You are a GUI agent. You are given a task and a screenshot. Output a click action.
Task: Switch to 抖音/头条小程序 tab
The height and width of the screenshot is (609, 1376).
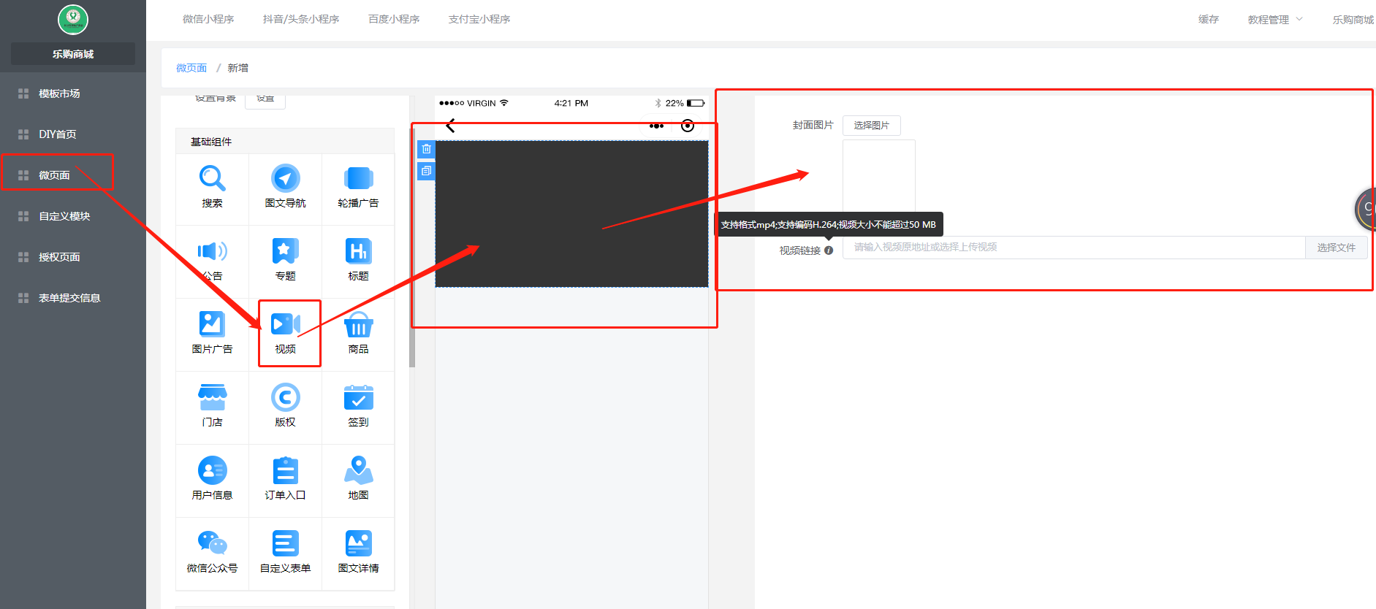[301, 19]
